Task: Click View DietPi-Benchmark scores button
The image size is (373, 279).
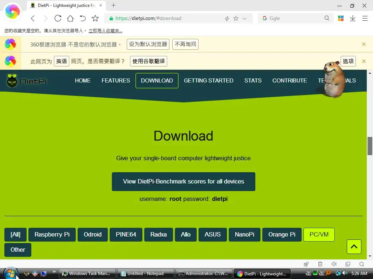Action: 184,182
